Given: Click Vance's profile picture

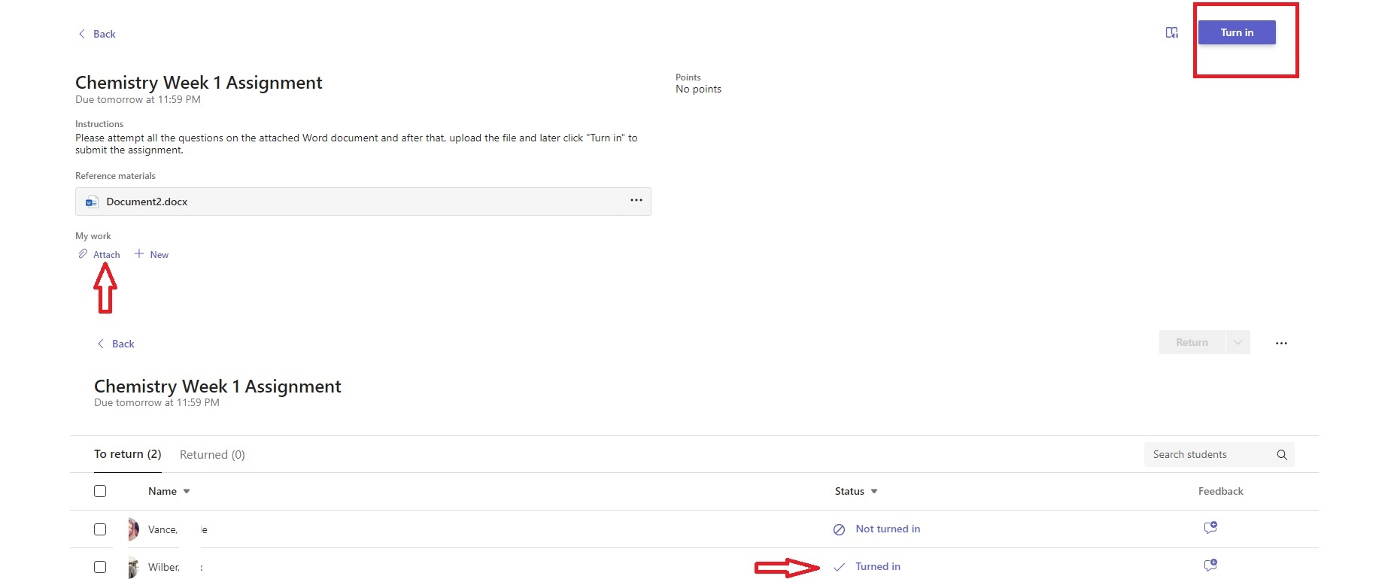Looking at the screenshot, I should [133, 529].
